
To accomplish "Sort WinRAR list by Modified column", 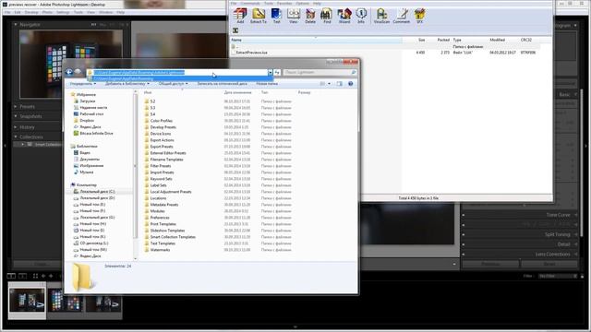I will 497,40.
